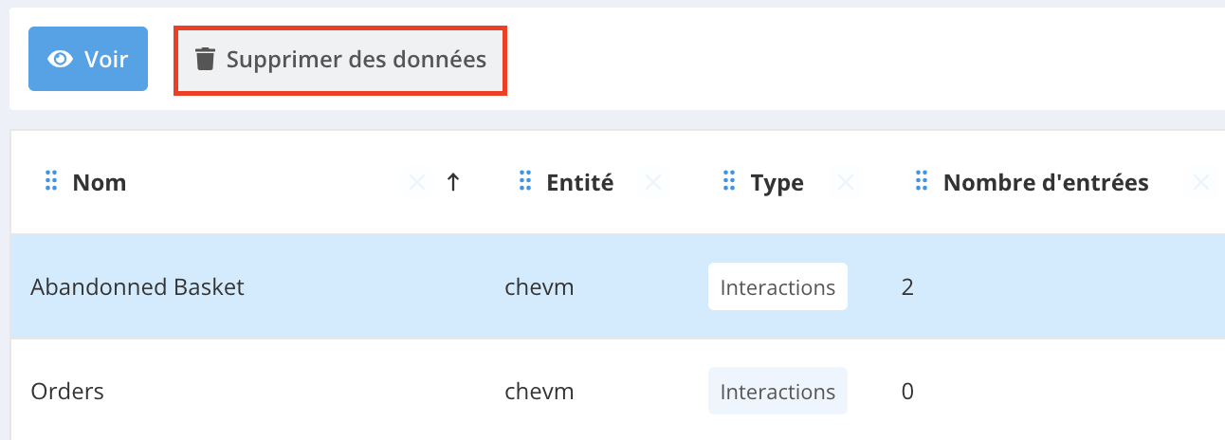Click the Interactions tag in Abandonned Basket row

coord(777,287)
